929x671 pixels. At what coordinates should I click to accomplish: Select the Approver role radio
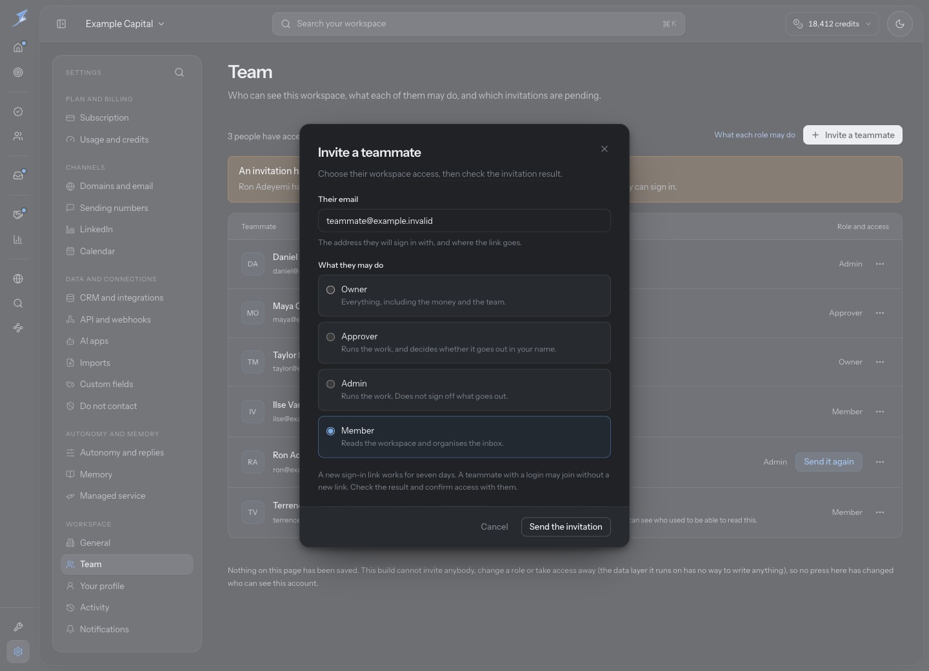pyautogui.click(x=330, y=337)
